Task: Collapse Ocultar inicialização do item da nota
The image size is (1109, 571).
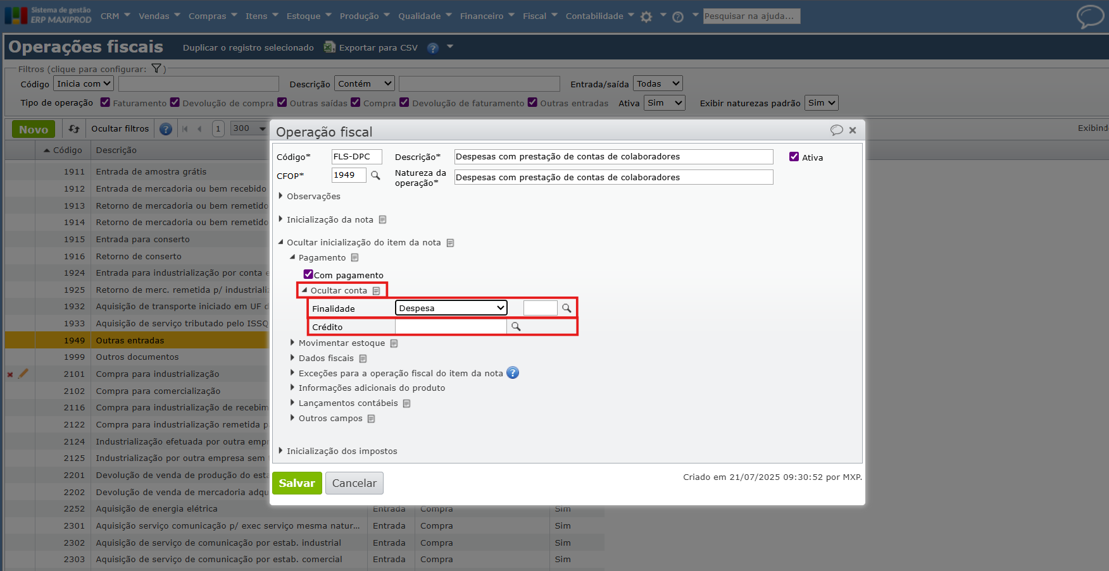Action: click(x=280, y=242)
